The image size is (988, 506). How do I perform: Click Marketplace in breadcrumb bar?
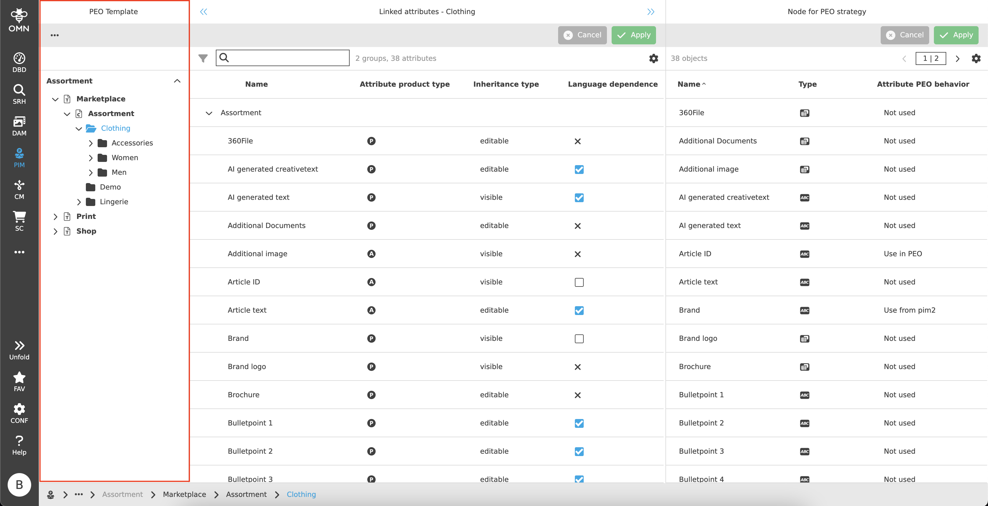tap(184, 494)
